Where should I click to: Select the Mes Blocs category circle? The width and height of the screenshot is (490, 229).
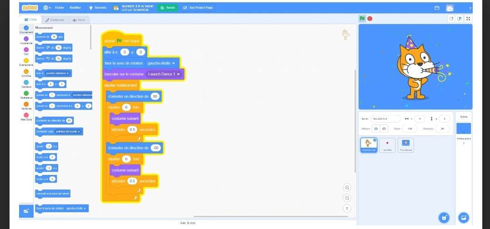point(26,115)
